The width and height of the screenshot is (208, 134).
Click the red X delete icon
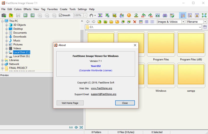click(135, 22)
